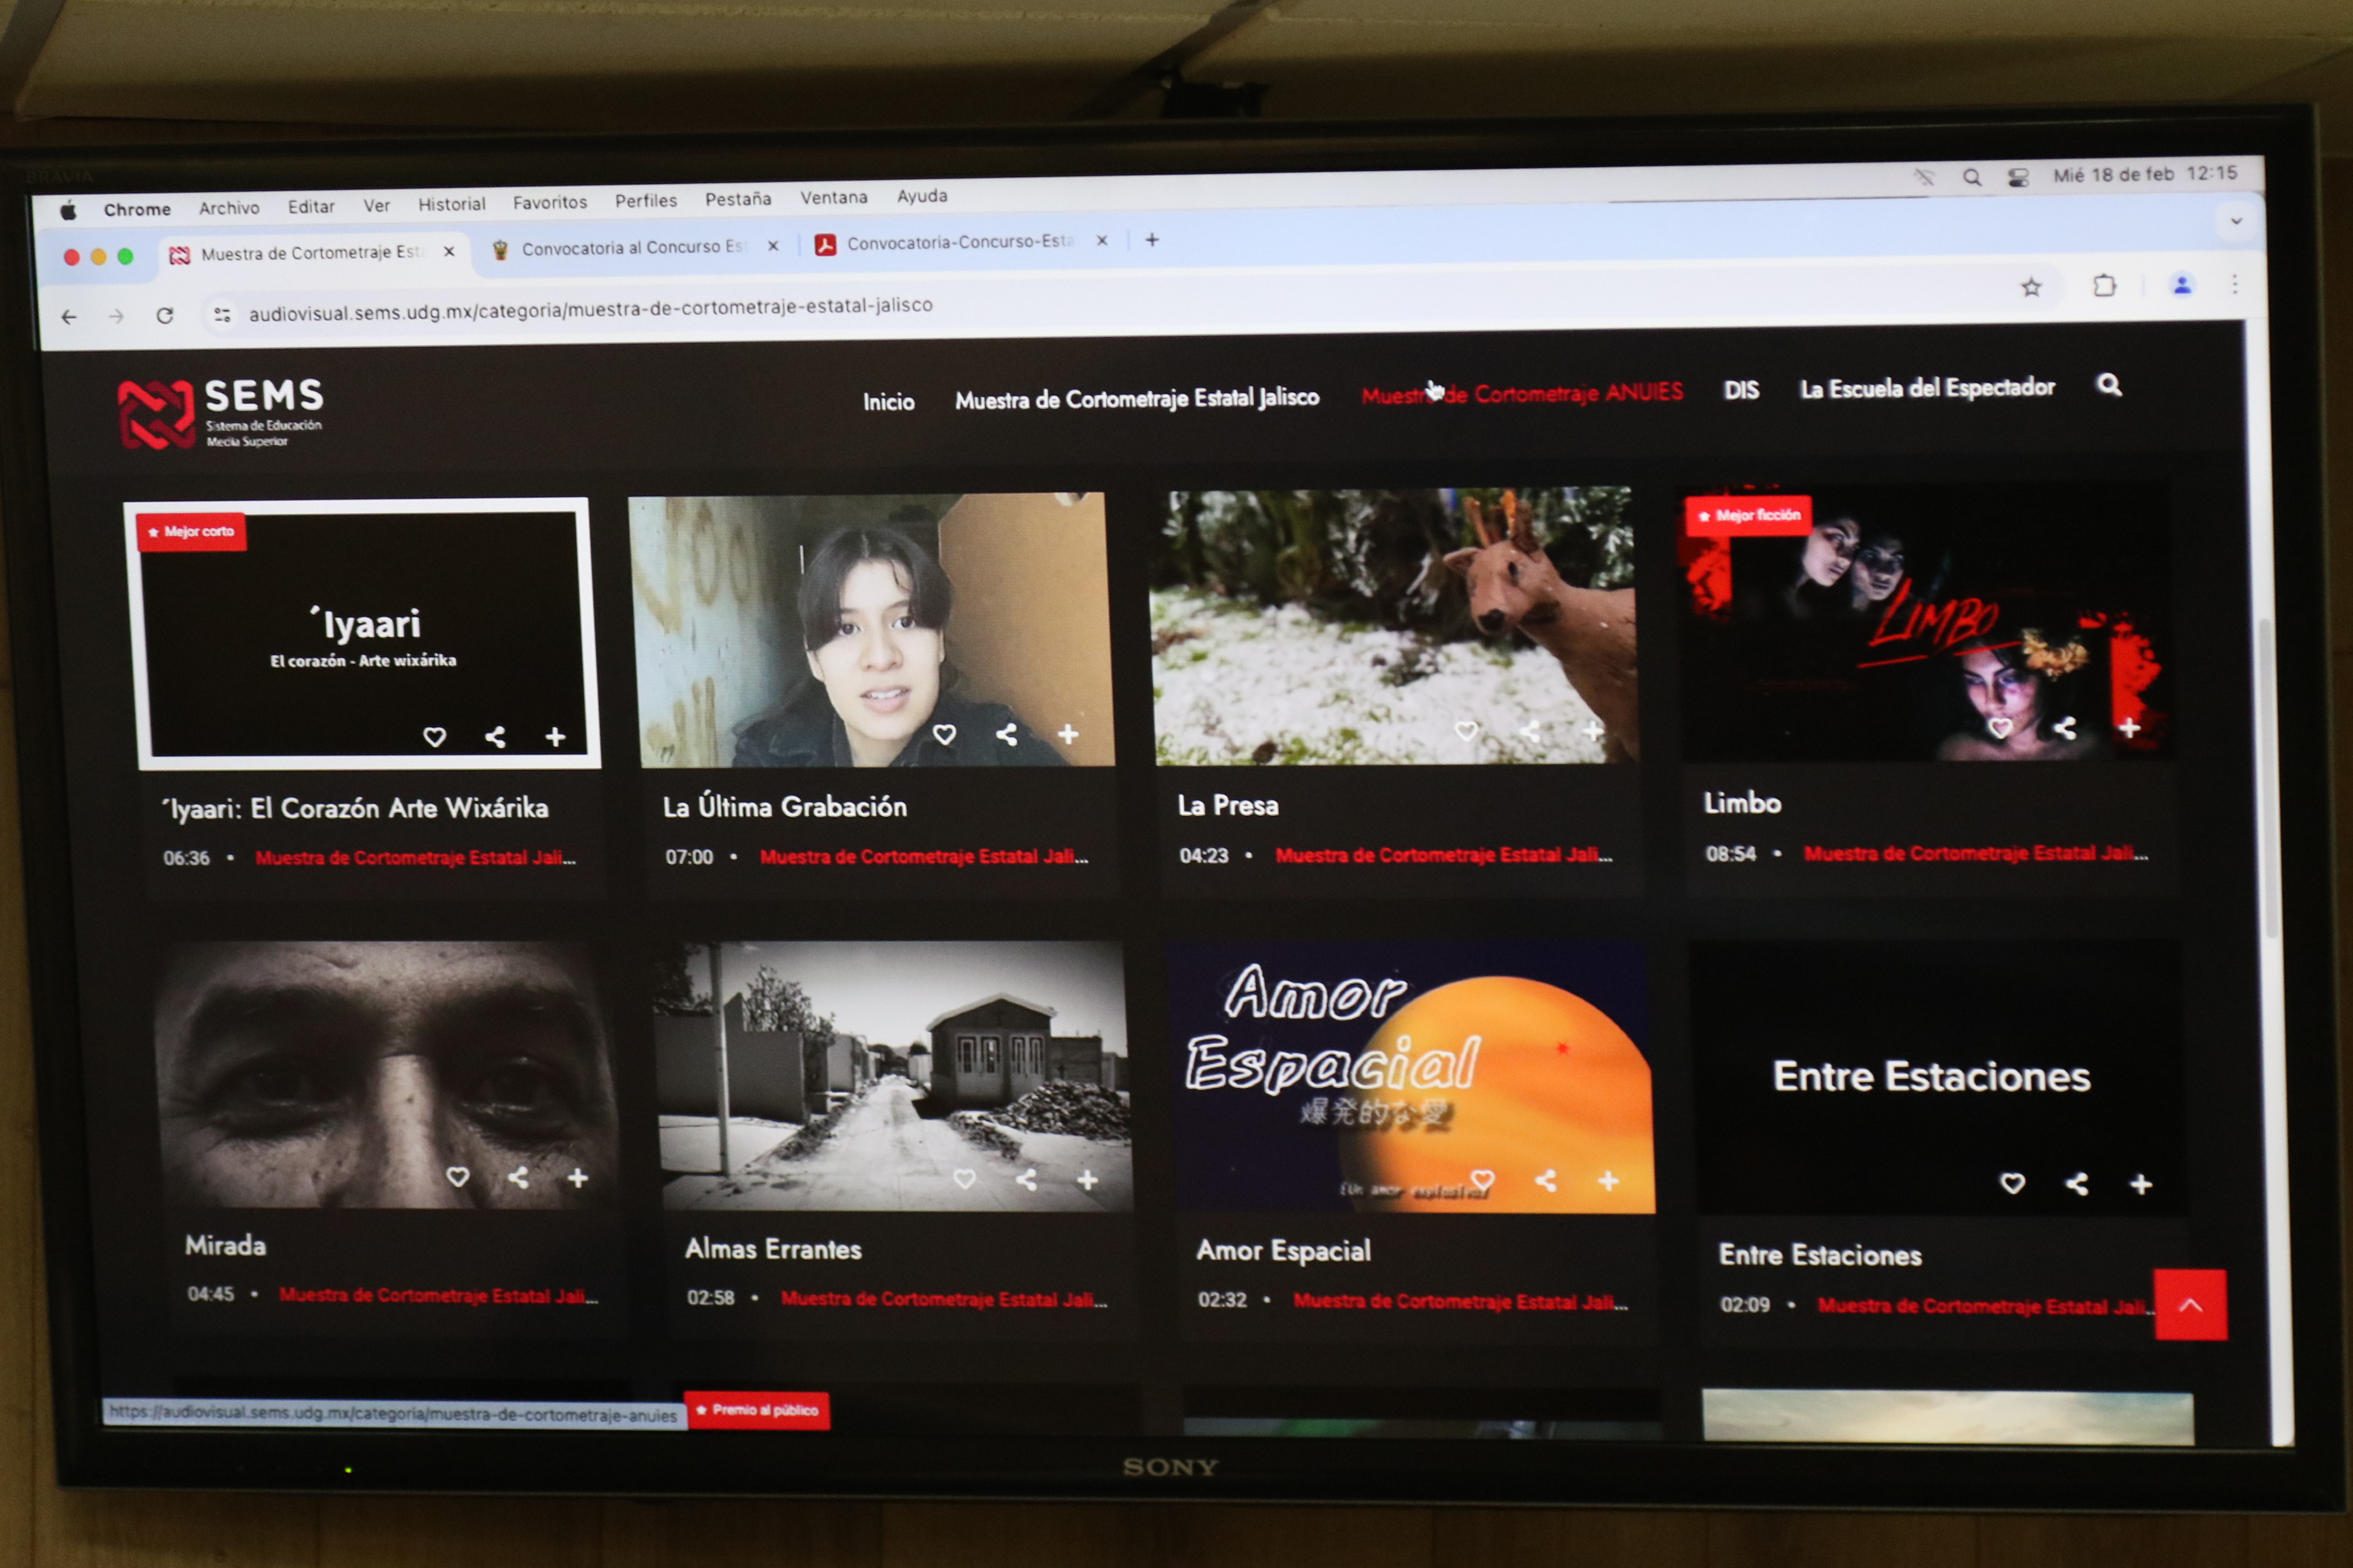Open macOS Control Center in menu bar

click(x=2018, y=177)
